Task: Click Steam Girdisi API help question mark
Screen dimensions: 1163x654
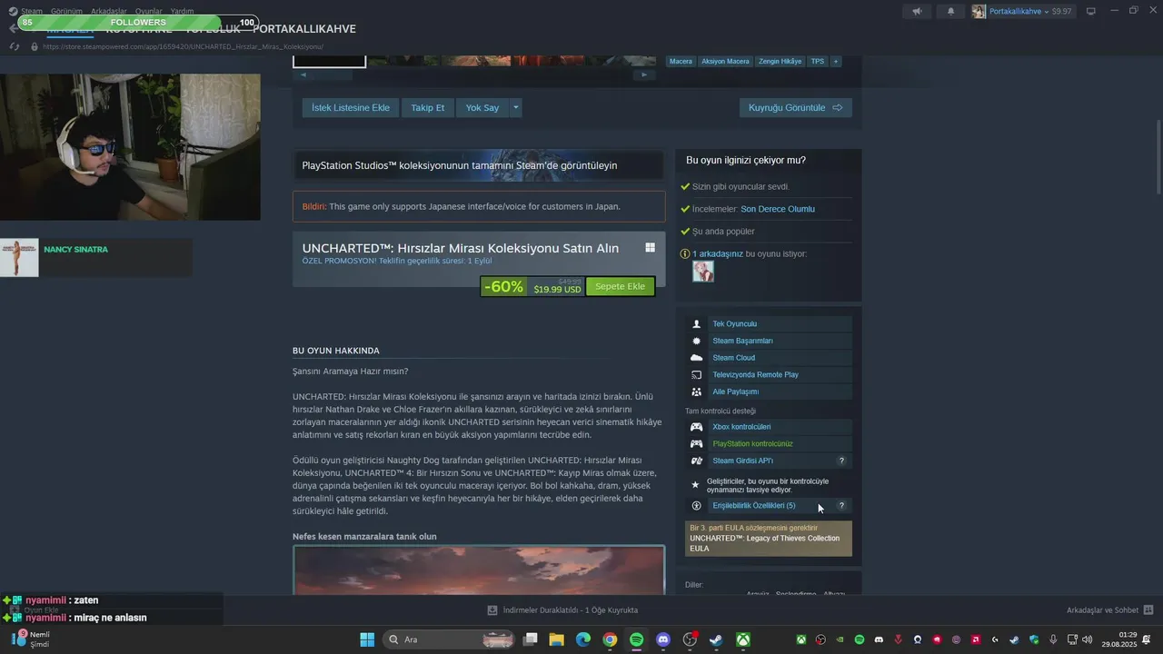Action: [x=841, y=461]
